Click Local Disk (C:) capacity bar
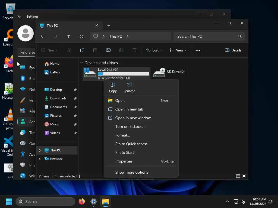The height and width of the screenshot is (208, 278). click(124, 74)
